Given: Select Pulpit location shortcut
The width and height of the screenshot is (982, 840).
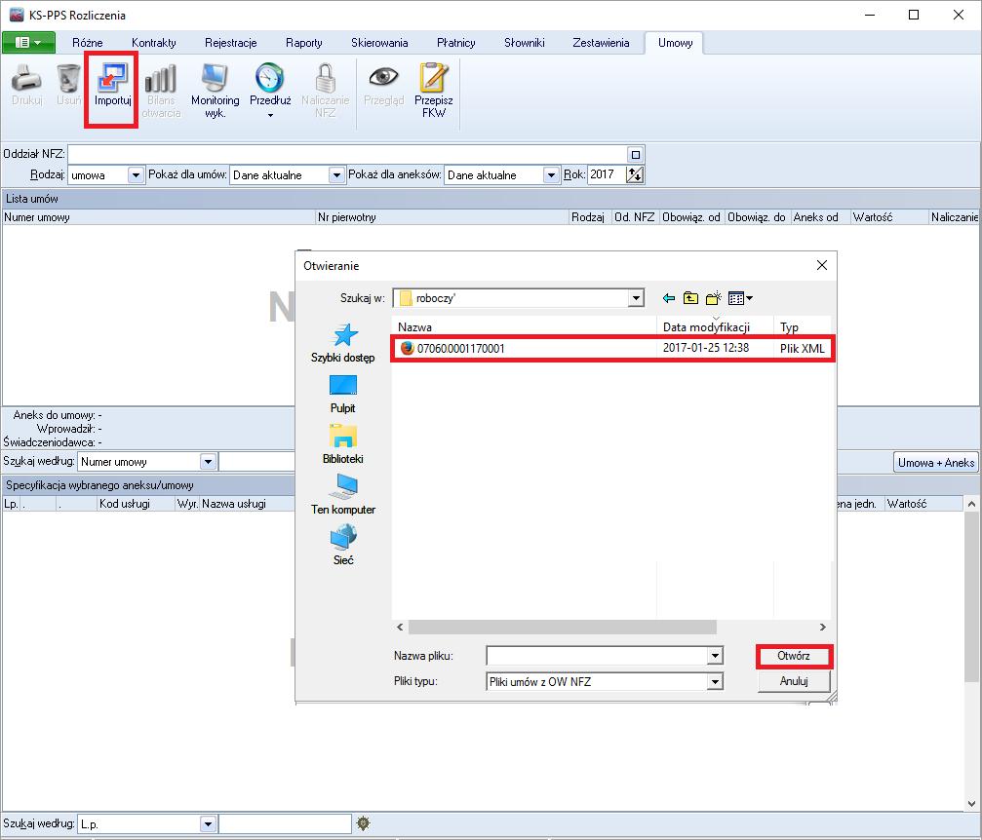Looking at the screenshot, I should tap(343, 395).
